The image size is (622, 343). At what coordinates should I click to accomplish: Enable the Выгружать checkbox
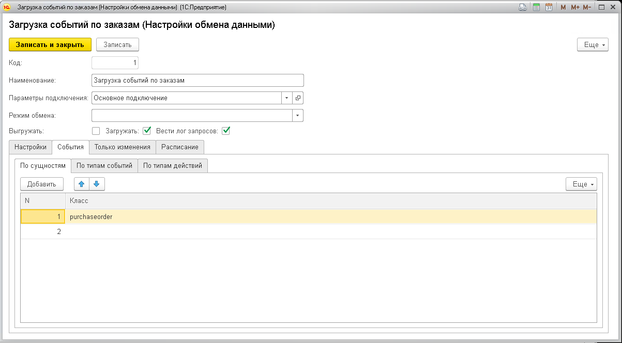(x=96, y=131)
